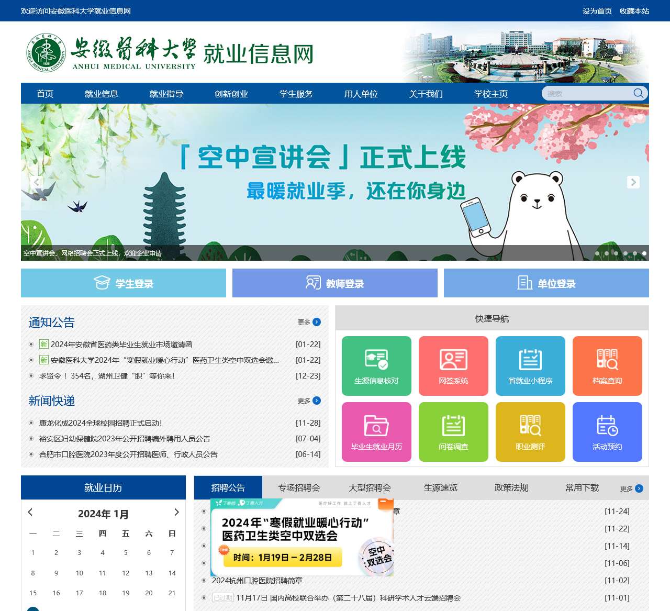
Task: Select the last carousel indicator dot
Action: (643, 253)
